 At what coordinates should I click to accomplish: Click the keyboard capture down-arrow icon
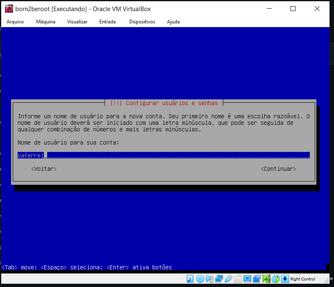click(x=285, y=279)
